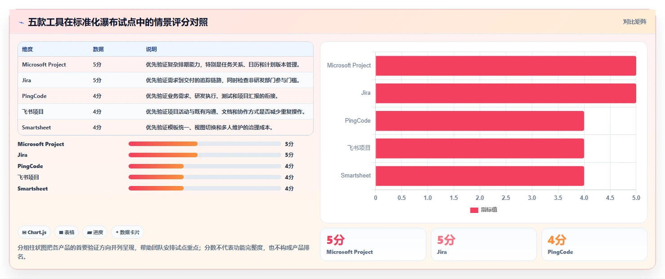Select the 进度 tag chip

(95, 232)
